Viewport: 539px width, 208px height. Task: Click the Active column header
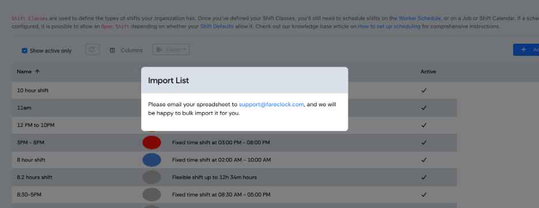pyautogui.click(x=428, y=72)
